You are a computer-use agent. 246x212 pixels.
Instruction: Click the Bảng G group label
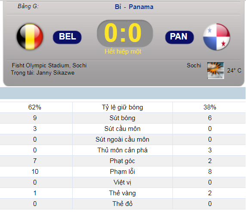point(28,6)
